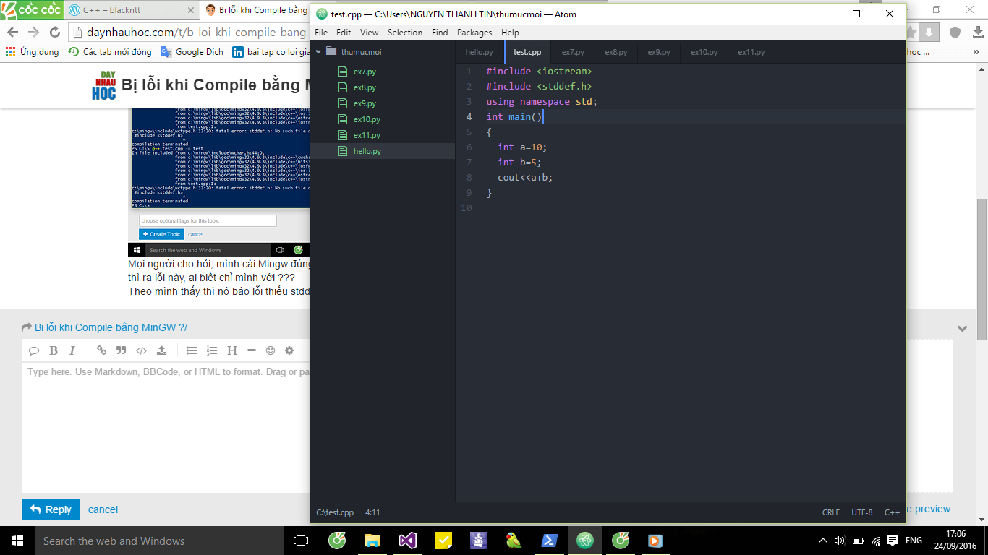Open File Explorer from the taskbar
The height and width of the screenshot is (555, 988).
(372, 541)
